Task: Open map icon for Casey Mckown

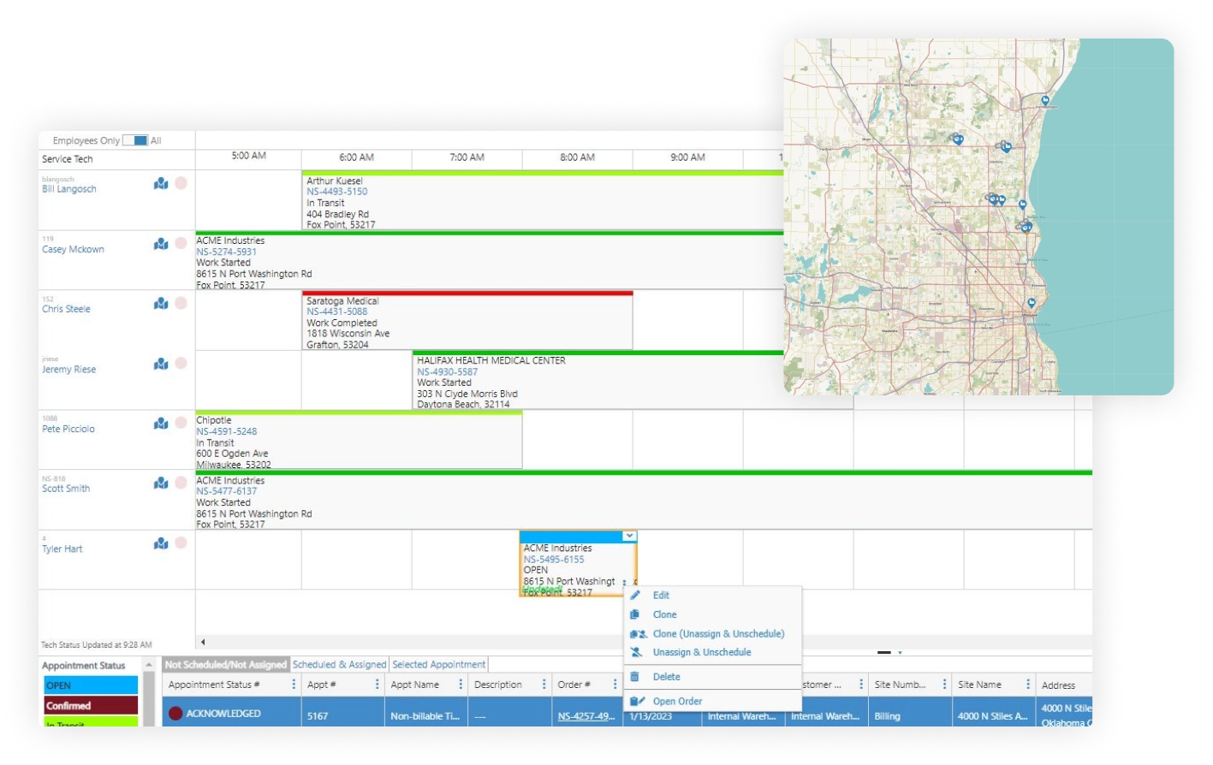Action: [x=161, y=244]
